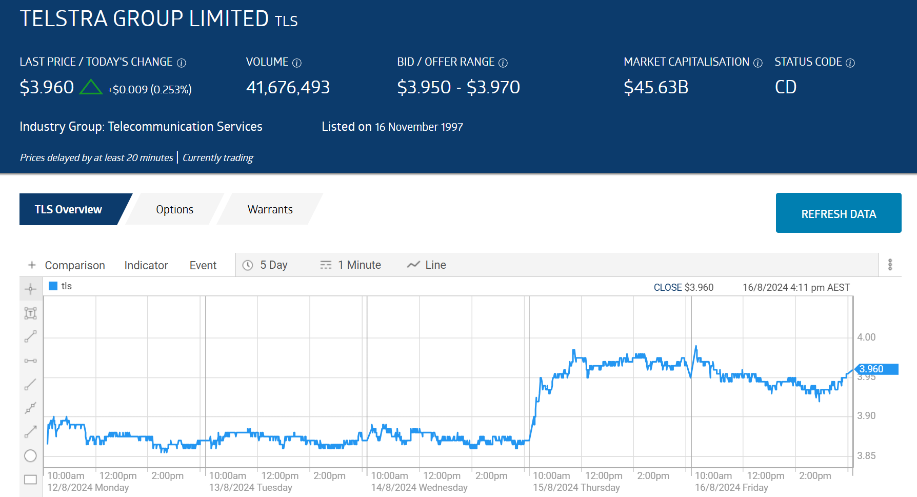Open the Indicator menu
Viewport: 917px width, 497px height.
pyautogui.click(x=146, y=265)
